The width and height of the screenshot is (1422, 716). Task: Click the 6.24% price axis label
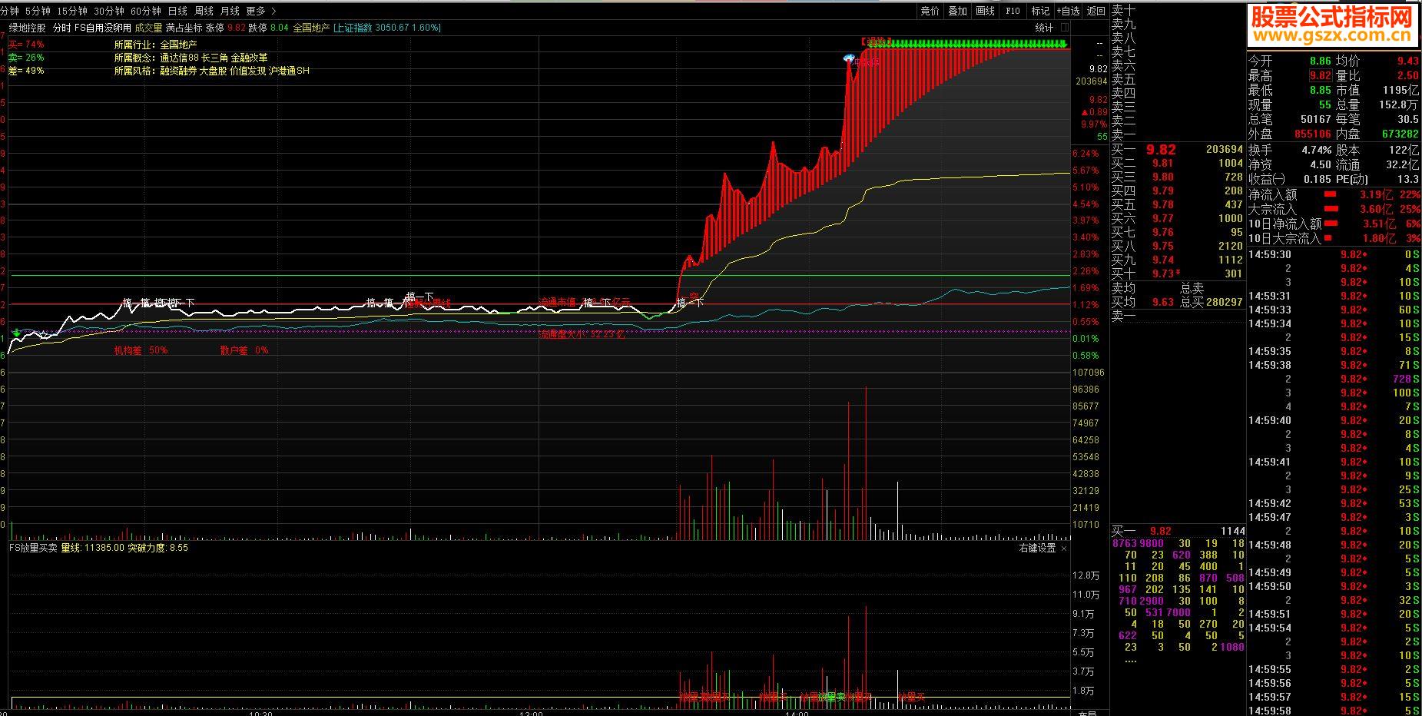[1086, 154]
